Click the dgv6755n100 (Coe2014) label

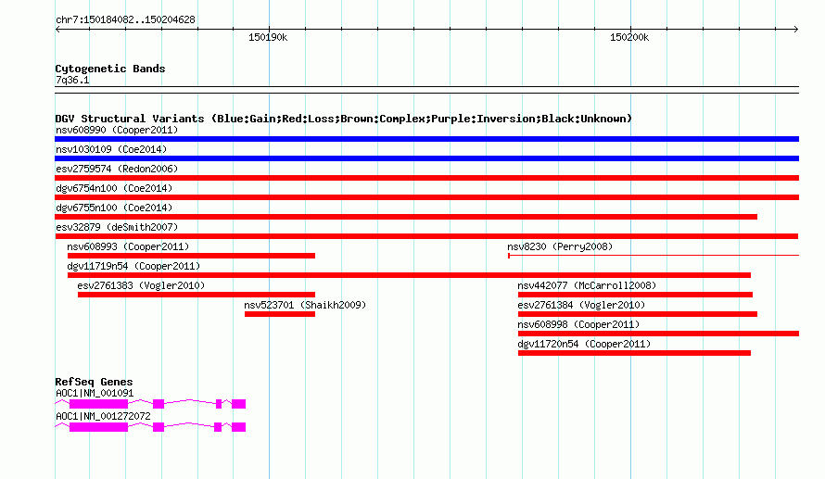coord(114,208)
